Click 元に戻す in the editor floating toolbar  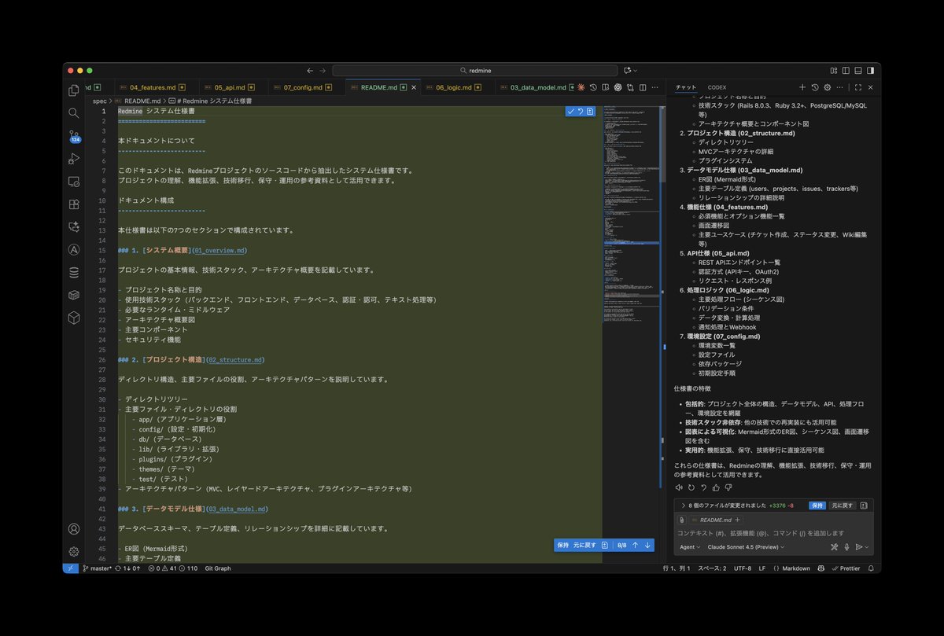pyautogui.click(x=584, y=545)
